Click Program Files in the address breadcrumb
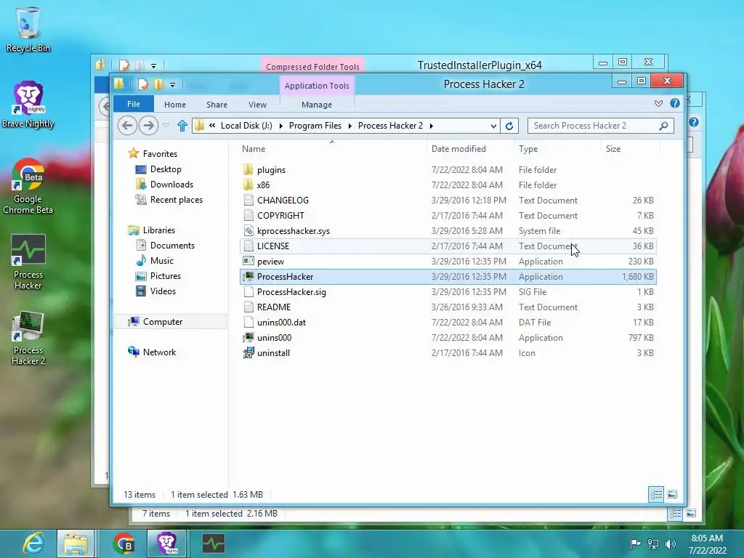The width and height of the screenshot is (744, 558). click(x=315, y=126)
